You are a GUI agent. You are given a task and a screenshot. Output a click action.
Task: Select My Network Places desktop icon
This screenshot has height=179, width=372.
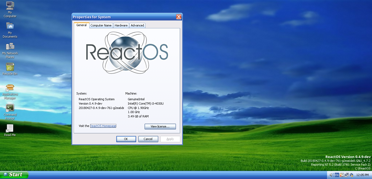tap(10, 50)
